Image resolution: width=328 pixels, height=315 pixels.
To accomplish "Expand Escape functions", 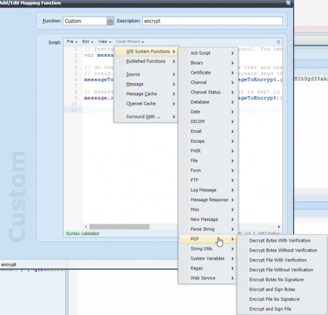I will (x=208, y=141).
